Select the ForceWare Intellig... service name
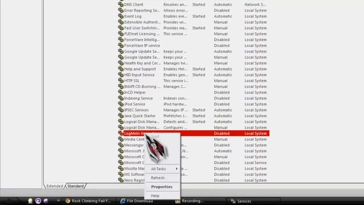Screen dimensions: 364x205 pos(142,39)
